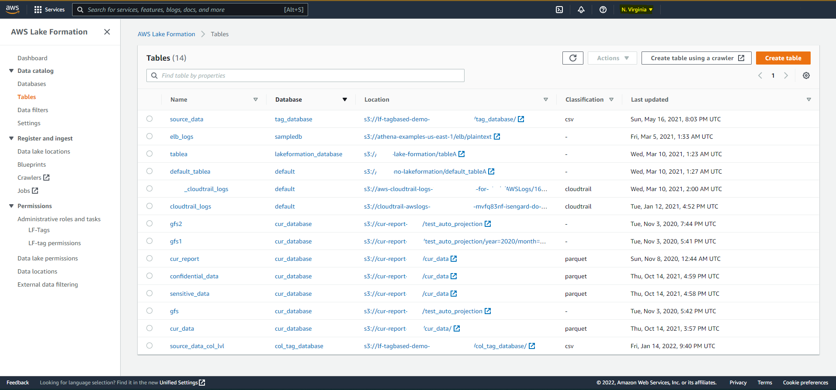The image size is (836, 390).
Task: Open external link for elb_logs location
Action: tap(497, 137)
